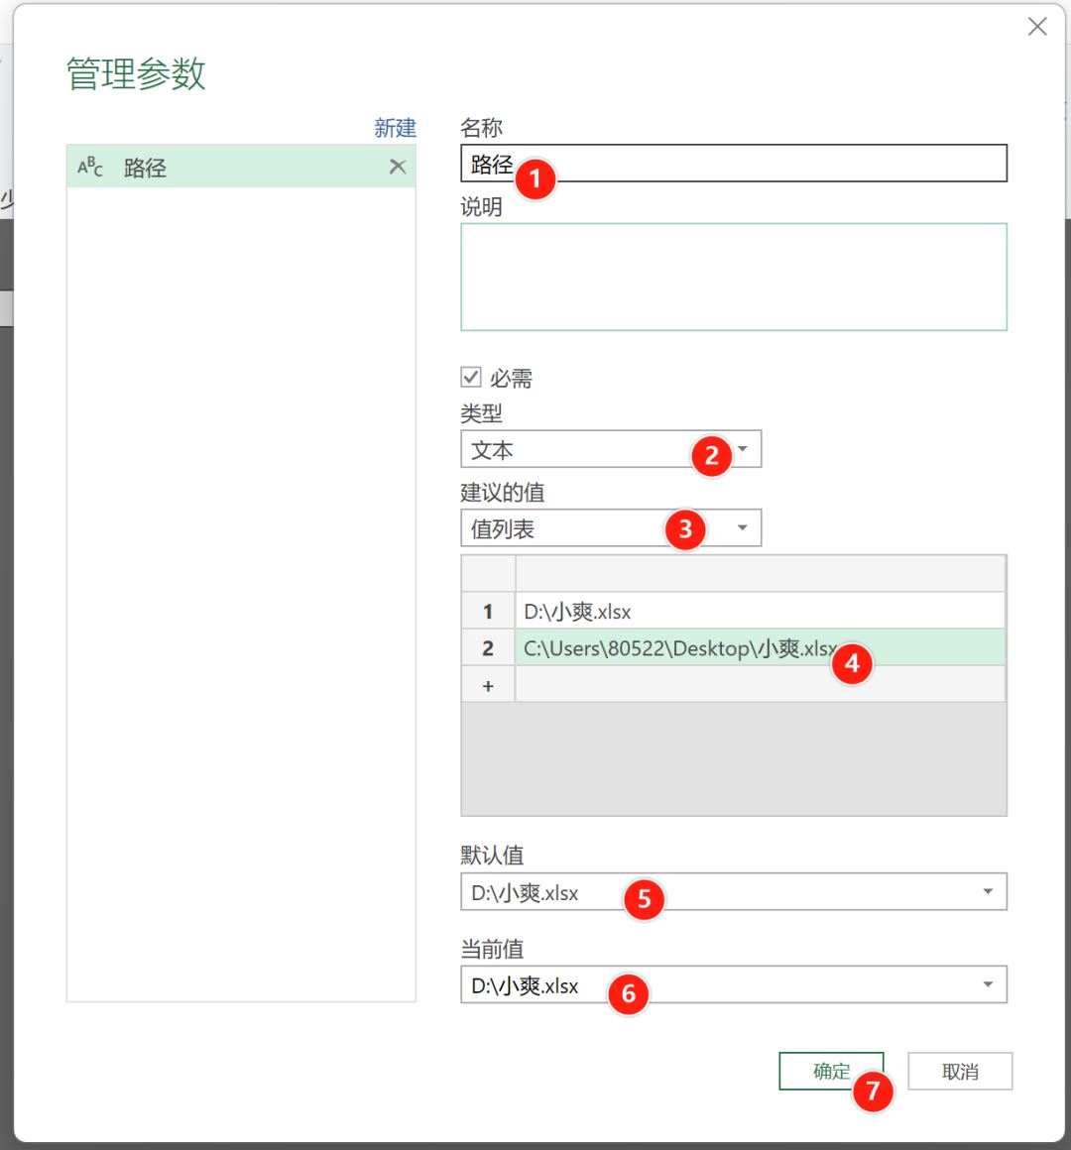Click the plus icon to add a value row
Viewport: 1071px width, 1150px height.
point(488,685)
